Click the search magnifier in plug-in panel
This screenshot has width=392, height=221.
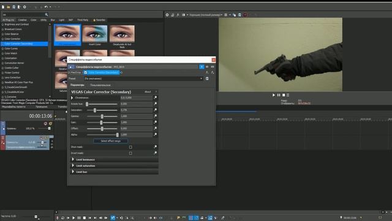tap(47, 15)
